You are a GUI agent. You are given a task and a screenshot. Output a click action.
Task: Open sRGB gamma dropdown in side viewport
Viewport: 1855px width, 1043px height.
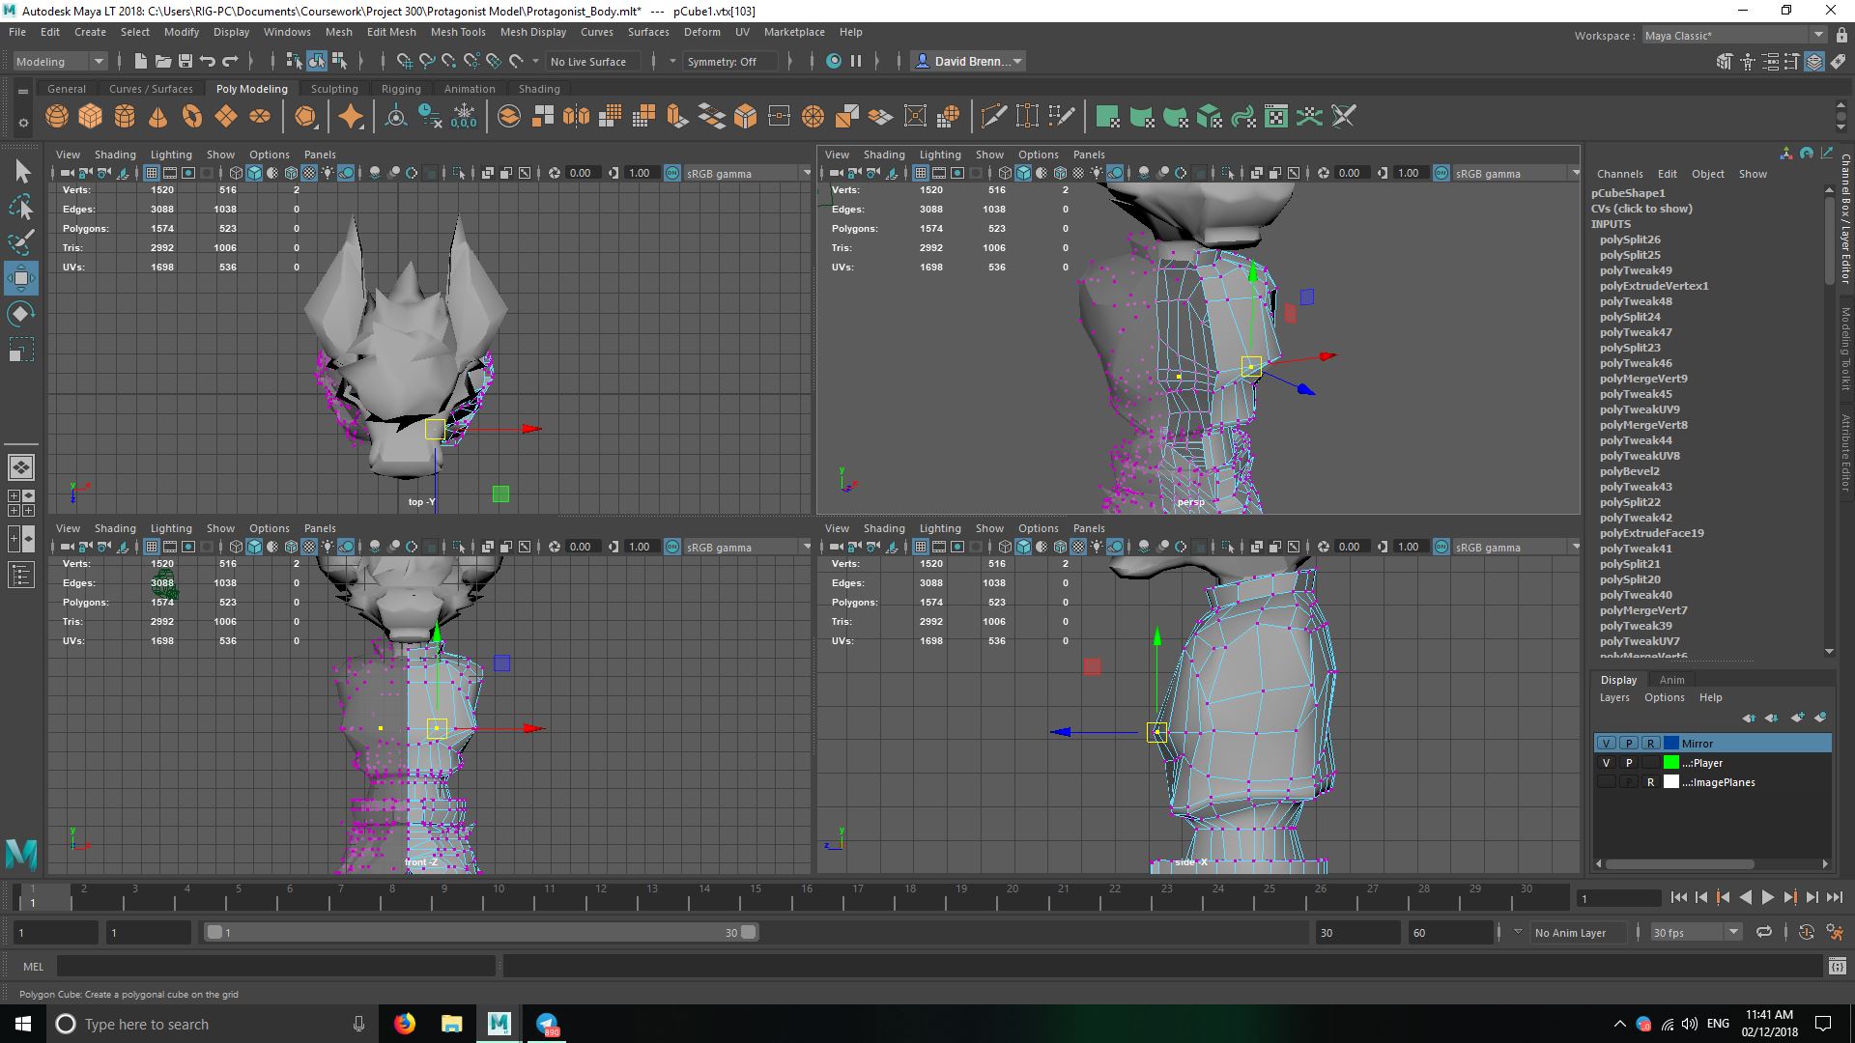(1516, 547)
